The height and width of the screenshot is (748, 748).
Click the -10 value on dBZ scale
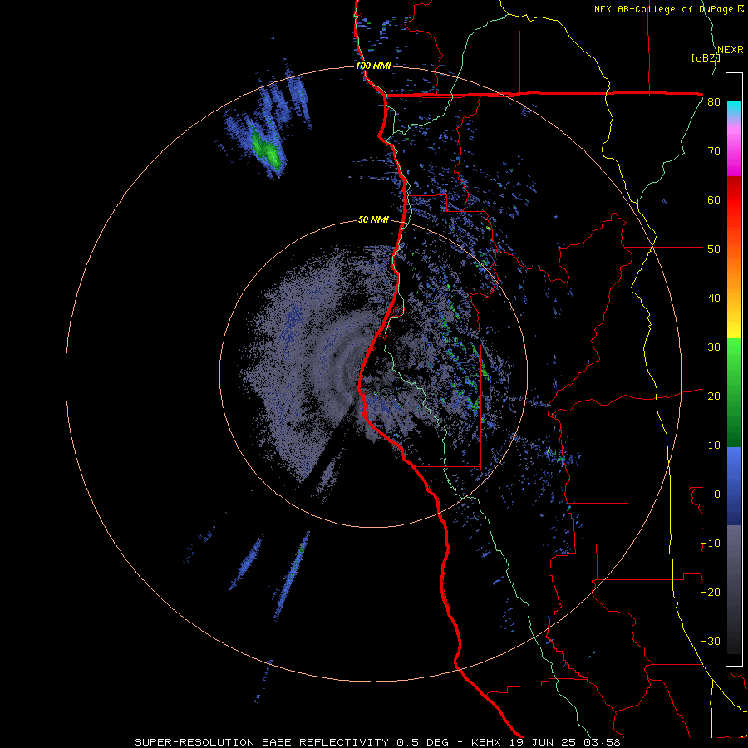pos(711,544)
